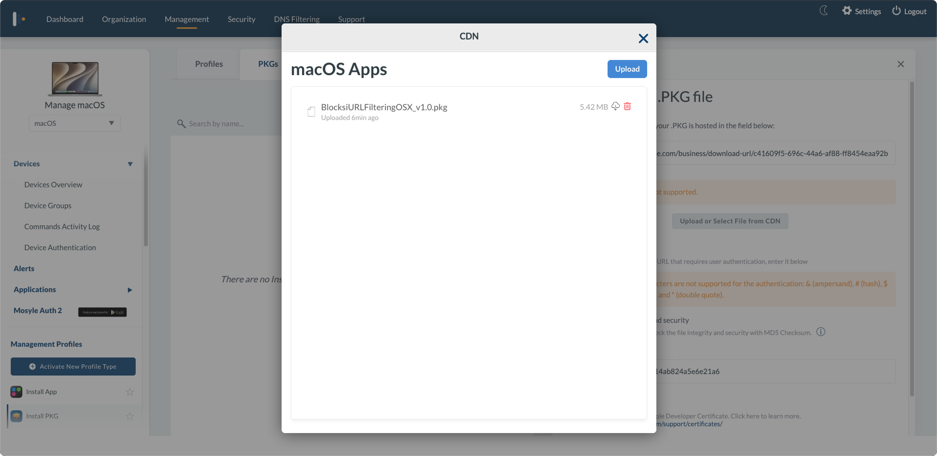Toggle dark mode moon icon
This screenshot has width=937, height=456.
coord(824,11)
